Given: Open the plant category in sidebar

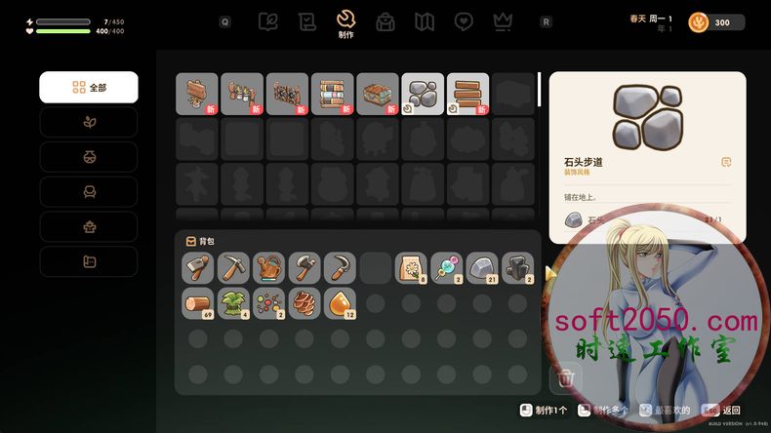Looking at the screenshot, I should tap(89, 122).
